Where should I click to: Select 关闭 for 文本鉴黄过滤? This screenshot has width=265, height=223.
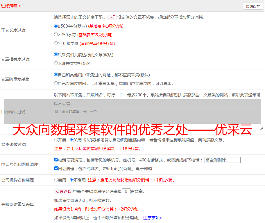tap(71, 140)
